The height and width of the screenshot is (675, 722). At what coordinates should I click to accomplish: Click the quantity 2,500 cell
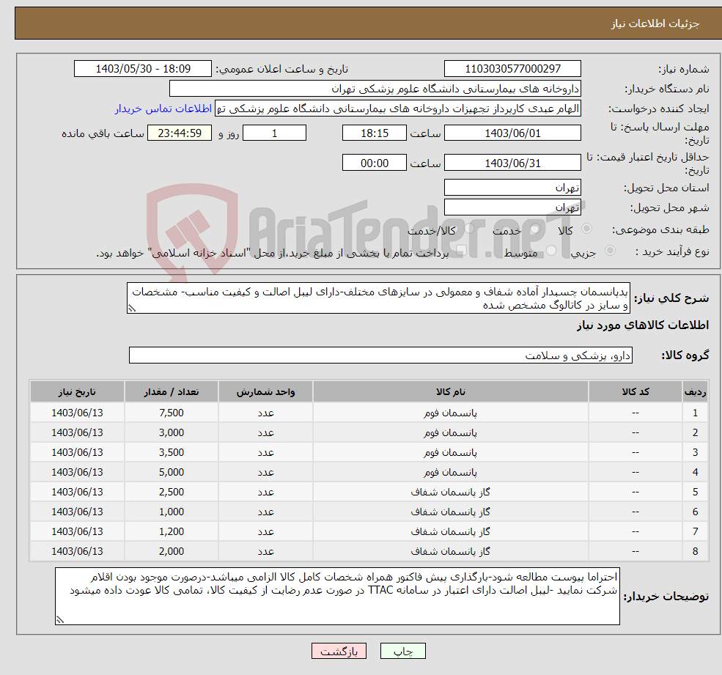pos(172,493)
